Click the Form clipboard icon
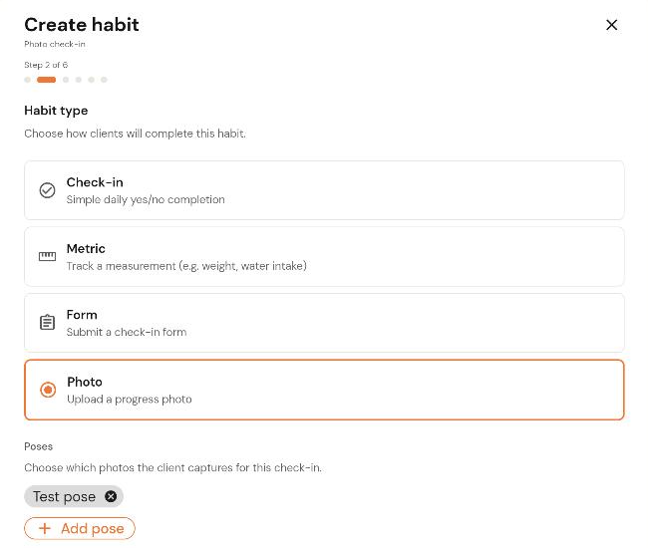 47,322
